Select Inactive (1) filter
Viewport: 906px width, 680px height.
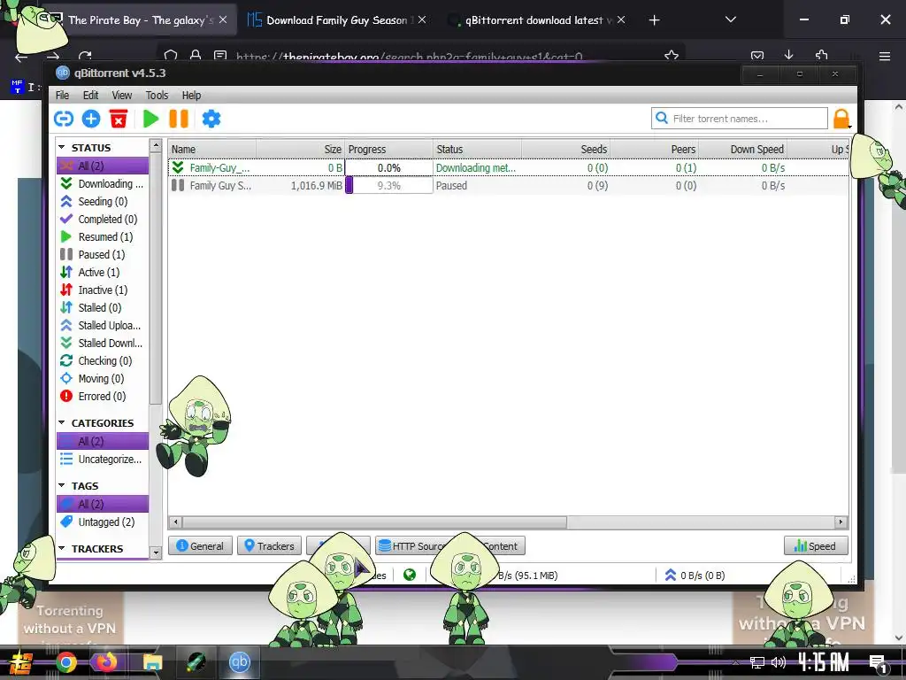coord(103,290)
